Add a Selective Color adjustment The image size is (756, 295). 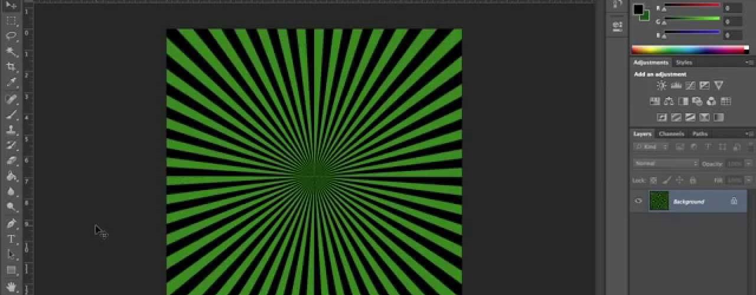(704, 117)
